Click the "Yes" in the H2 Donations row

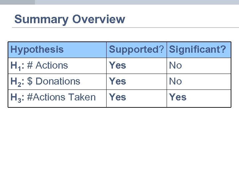pyautogui.click(x=118, y=81)
